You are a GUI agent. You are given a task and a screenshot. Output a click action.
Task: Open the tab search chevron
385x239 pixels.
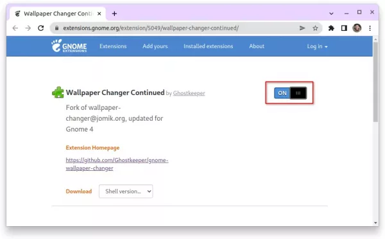point(331,13)
